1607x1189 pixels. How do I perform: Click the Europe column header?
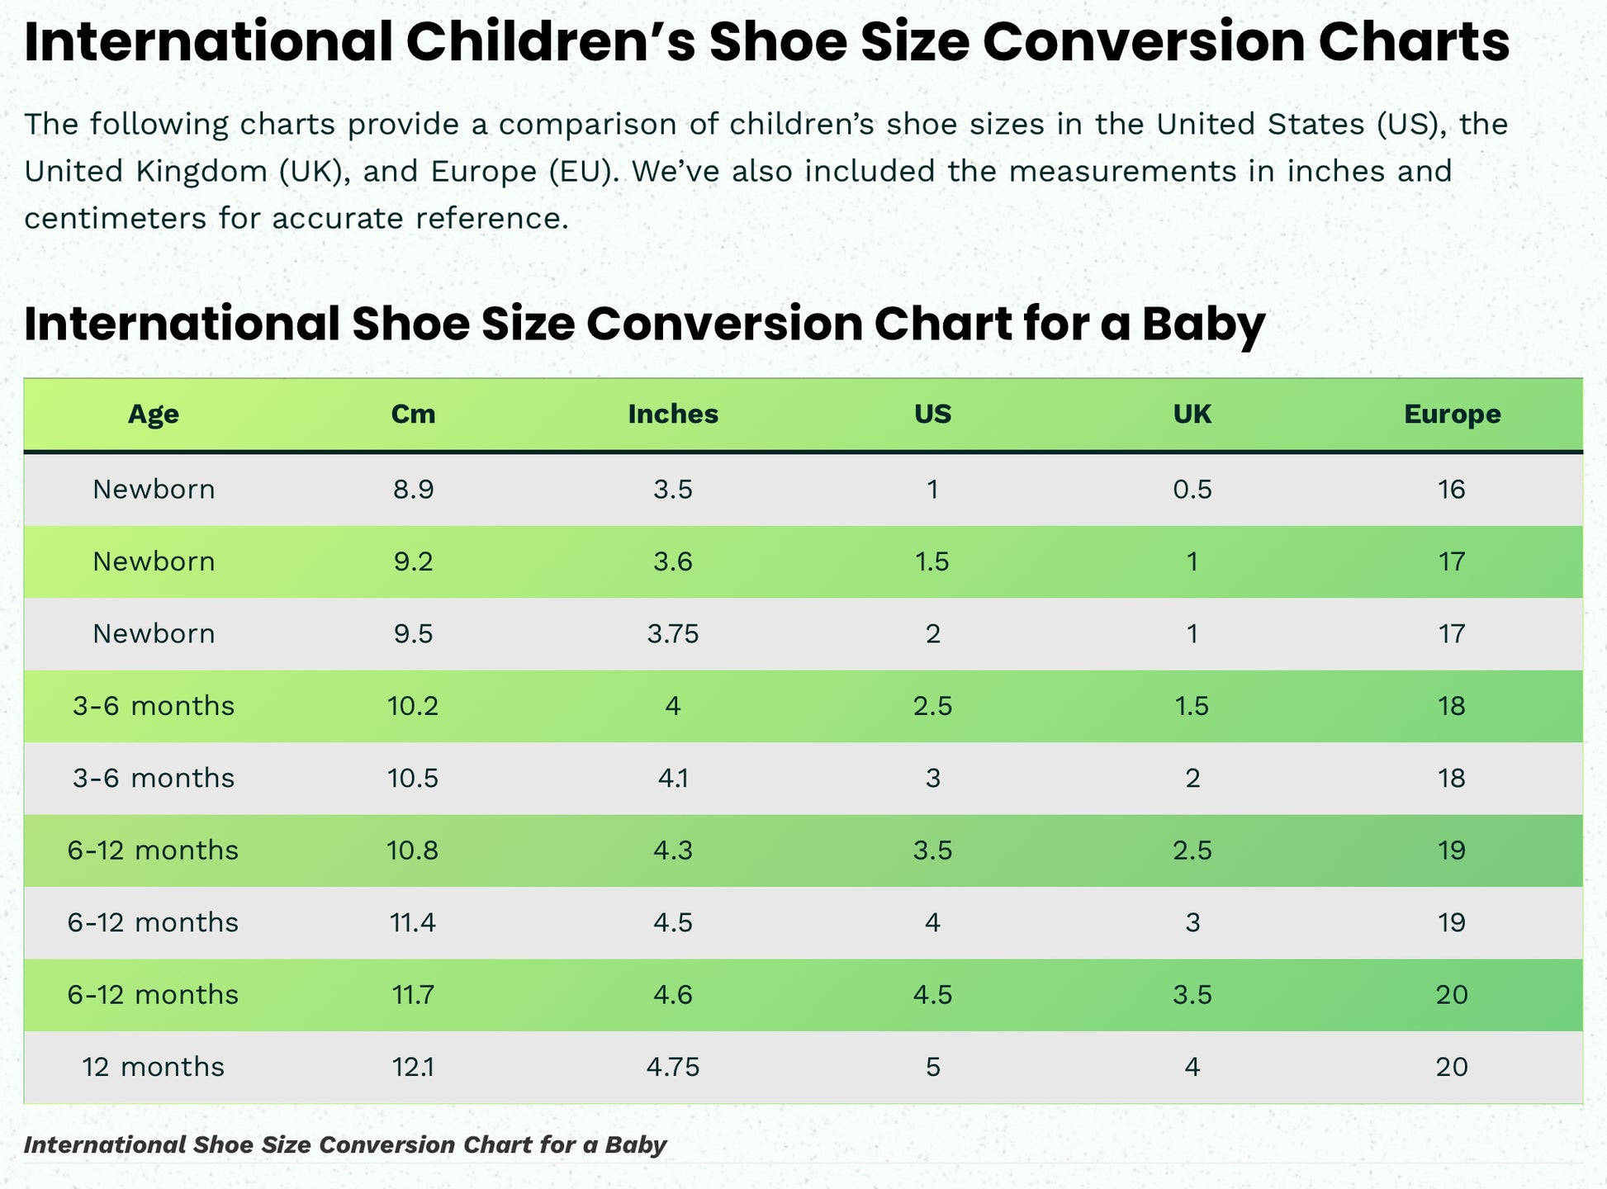(x=1452, y=414)
